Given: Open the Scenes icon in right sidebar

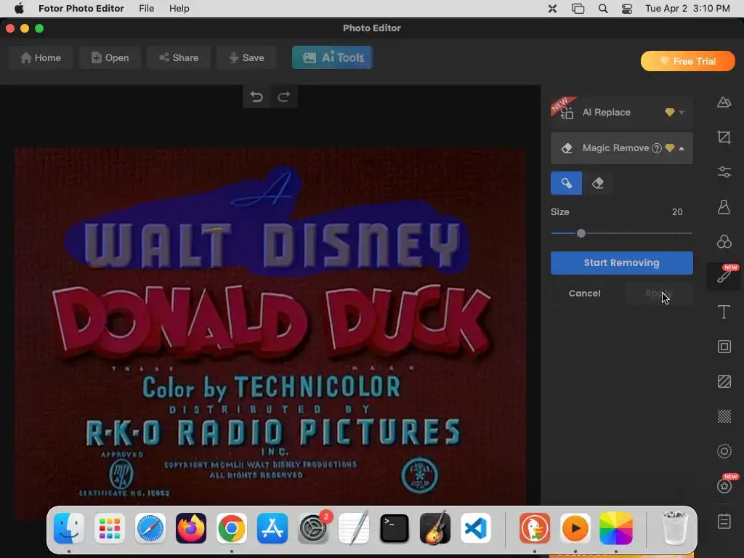Looking at the screenshot, I should point(724,102).
